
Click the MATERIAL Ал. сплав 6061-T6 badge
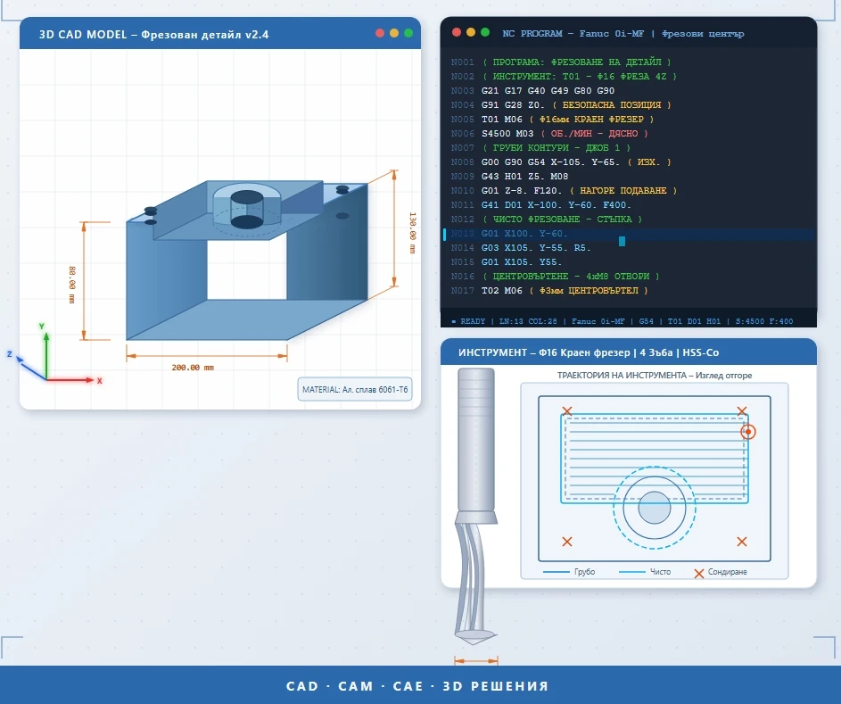coord(355,390)
